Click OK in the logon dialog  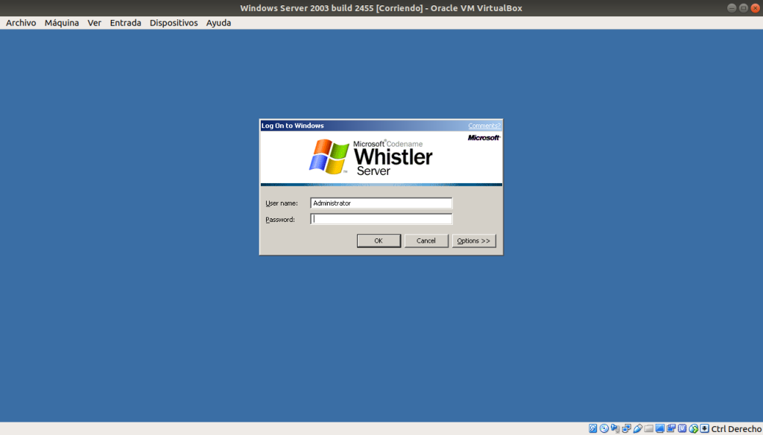tap(379, 241)
